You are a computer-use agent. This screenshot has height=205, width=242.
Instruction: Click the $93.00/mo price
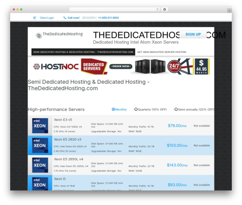177,185
